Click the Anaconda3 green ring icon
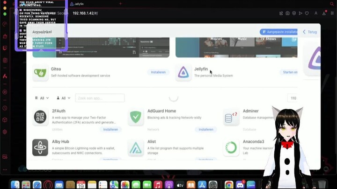Image resolution: width=337 pixels, height=189 pixels. [231, 147]
